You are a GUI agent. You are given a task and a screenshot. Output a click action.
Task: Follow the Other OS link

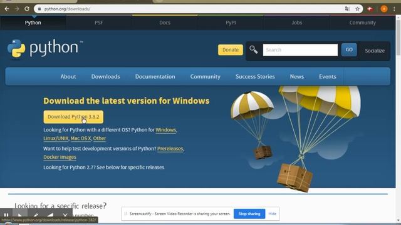pos(99,138)
